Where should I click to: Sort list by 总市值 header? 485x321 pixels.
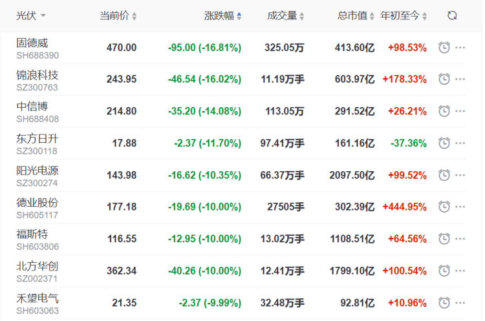pos(356,16)
